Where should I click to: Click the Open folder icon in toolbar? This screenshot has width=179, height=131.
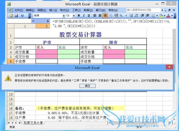pyautogui.click(x=11, y=16)
